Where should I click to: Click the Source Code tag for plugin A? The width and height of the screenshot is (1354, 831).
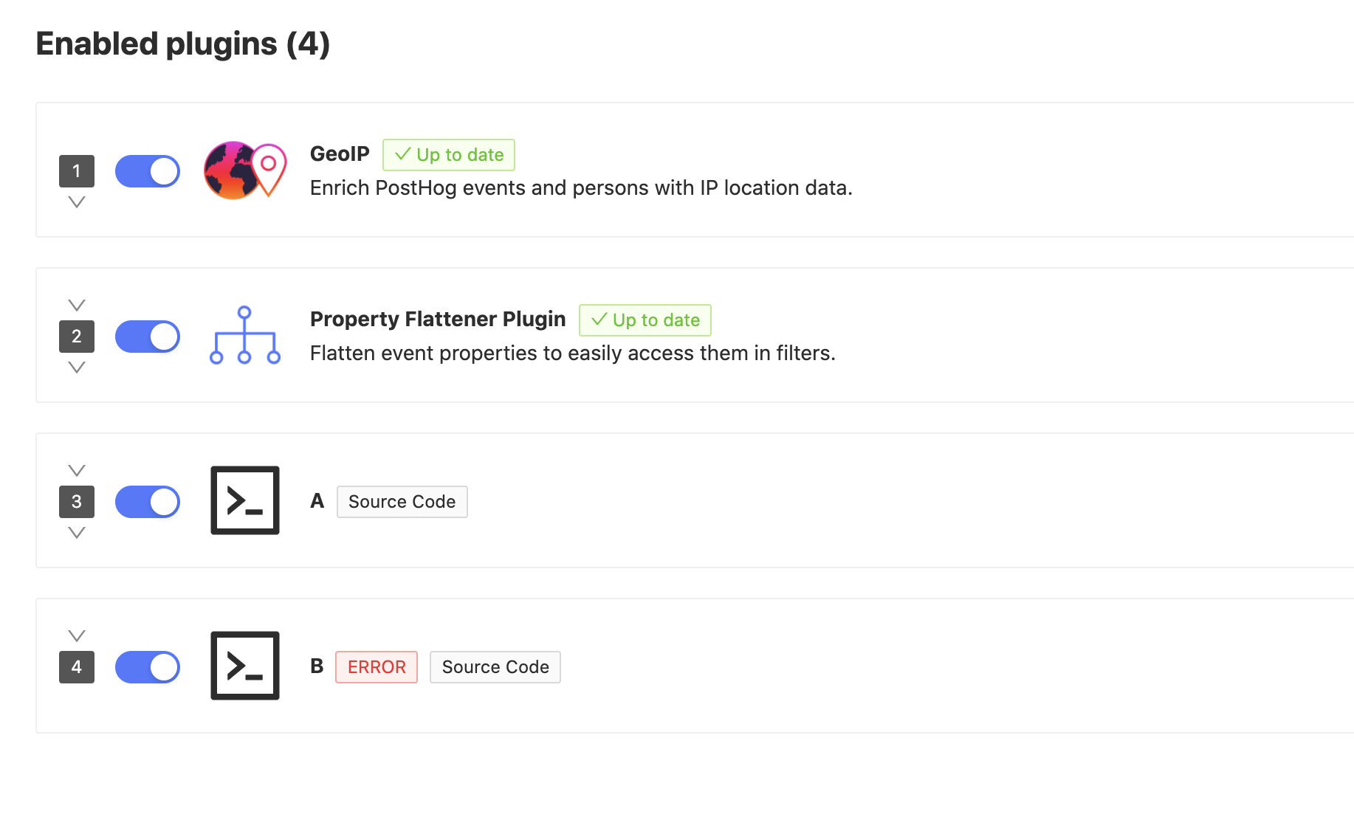[x=402, y=502]
